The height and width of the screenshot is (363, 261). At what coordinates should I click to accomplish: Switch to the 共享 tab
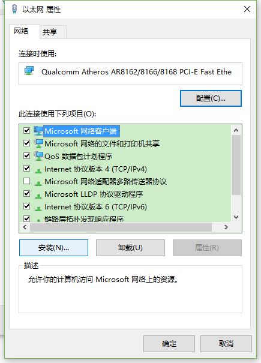point(50,32)
